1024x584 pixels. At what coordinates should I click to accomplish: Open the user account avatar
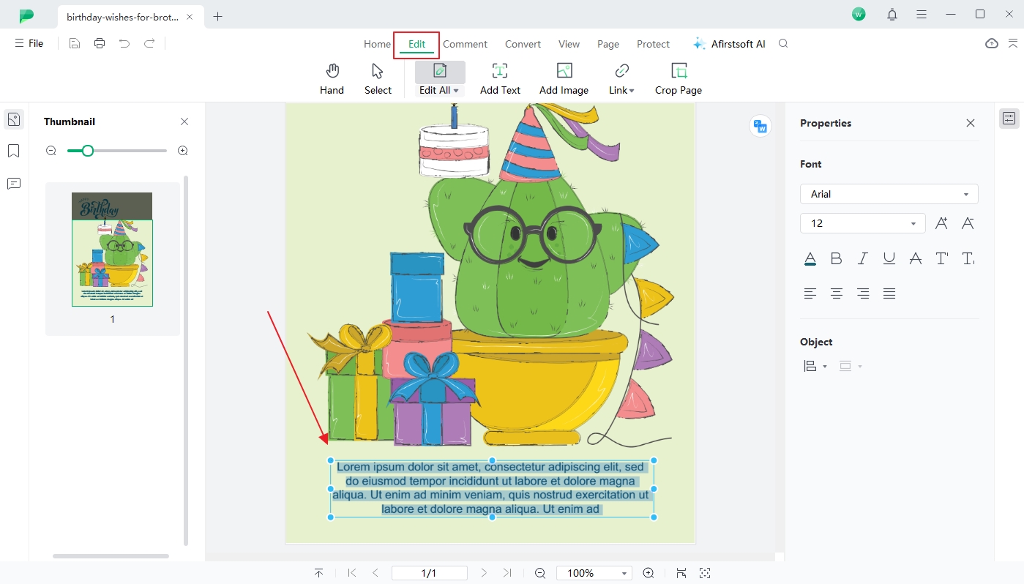coord(859,14)
